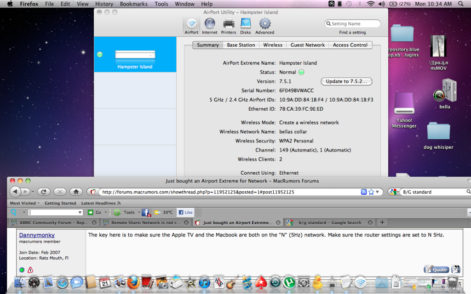Open Finder from the Dock
Image resolution: width=471 pixels, height=294 pixels.
point(20,283)
